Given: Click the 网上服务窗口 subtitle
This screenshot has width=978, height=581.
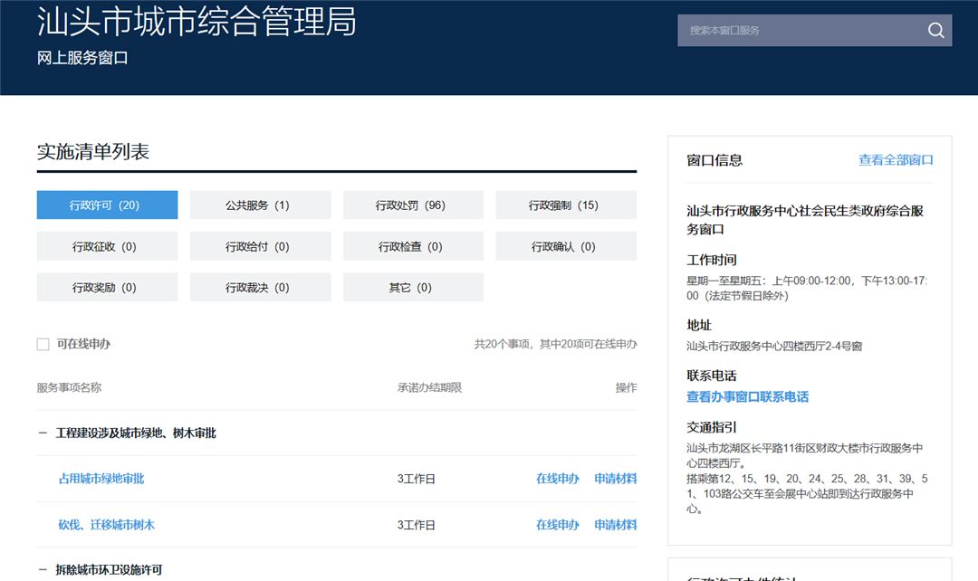Looking at the screenshot, I should [x=82, y=58].
